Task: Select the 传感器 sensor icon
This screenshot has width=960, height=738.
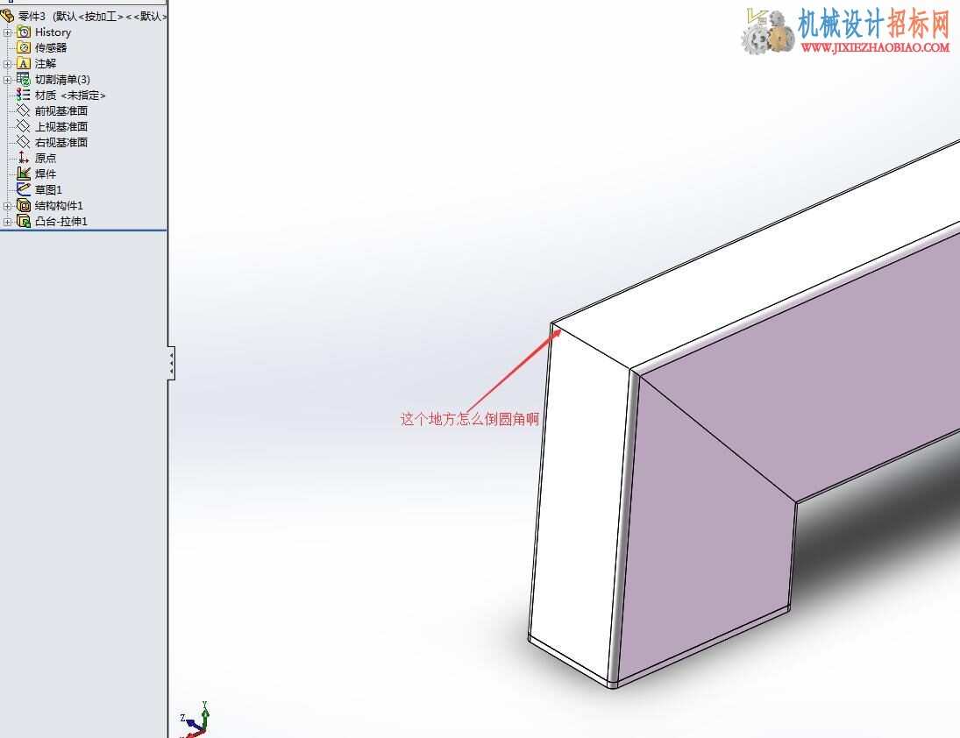Action: coord(24,47)
